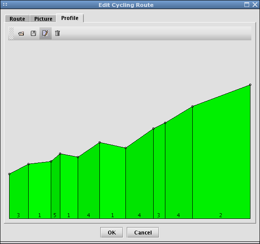This screenshot has height=244, width=260.
Task: Maximize the Edit Cycling Route window
Action: click(x=247, y=5)
